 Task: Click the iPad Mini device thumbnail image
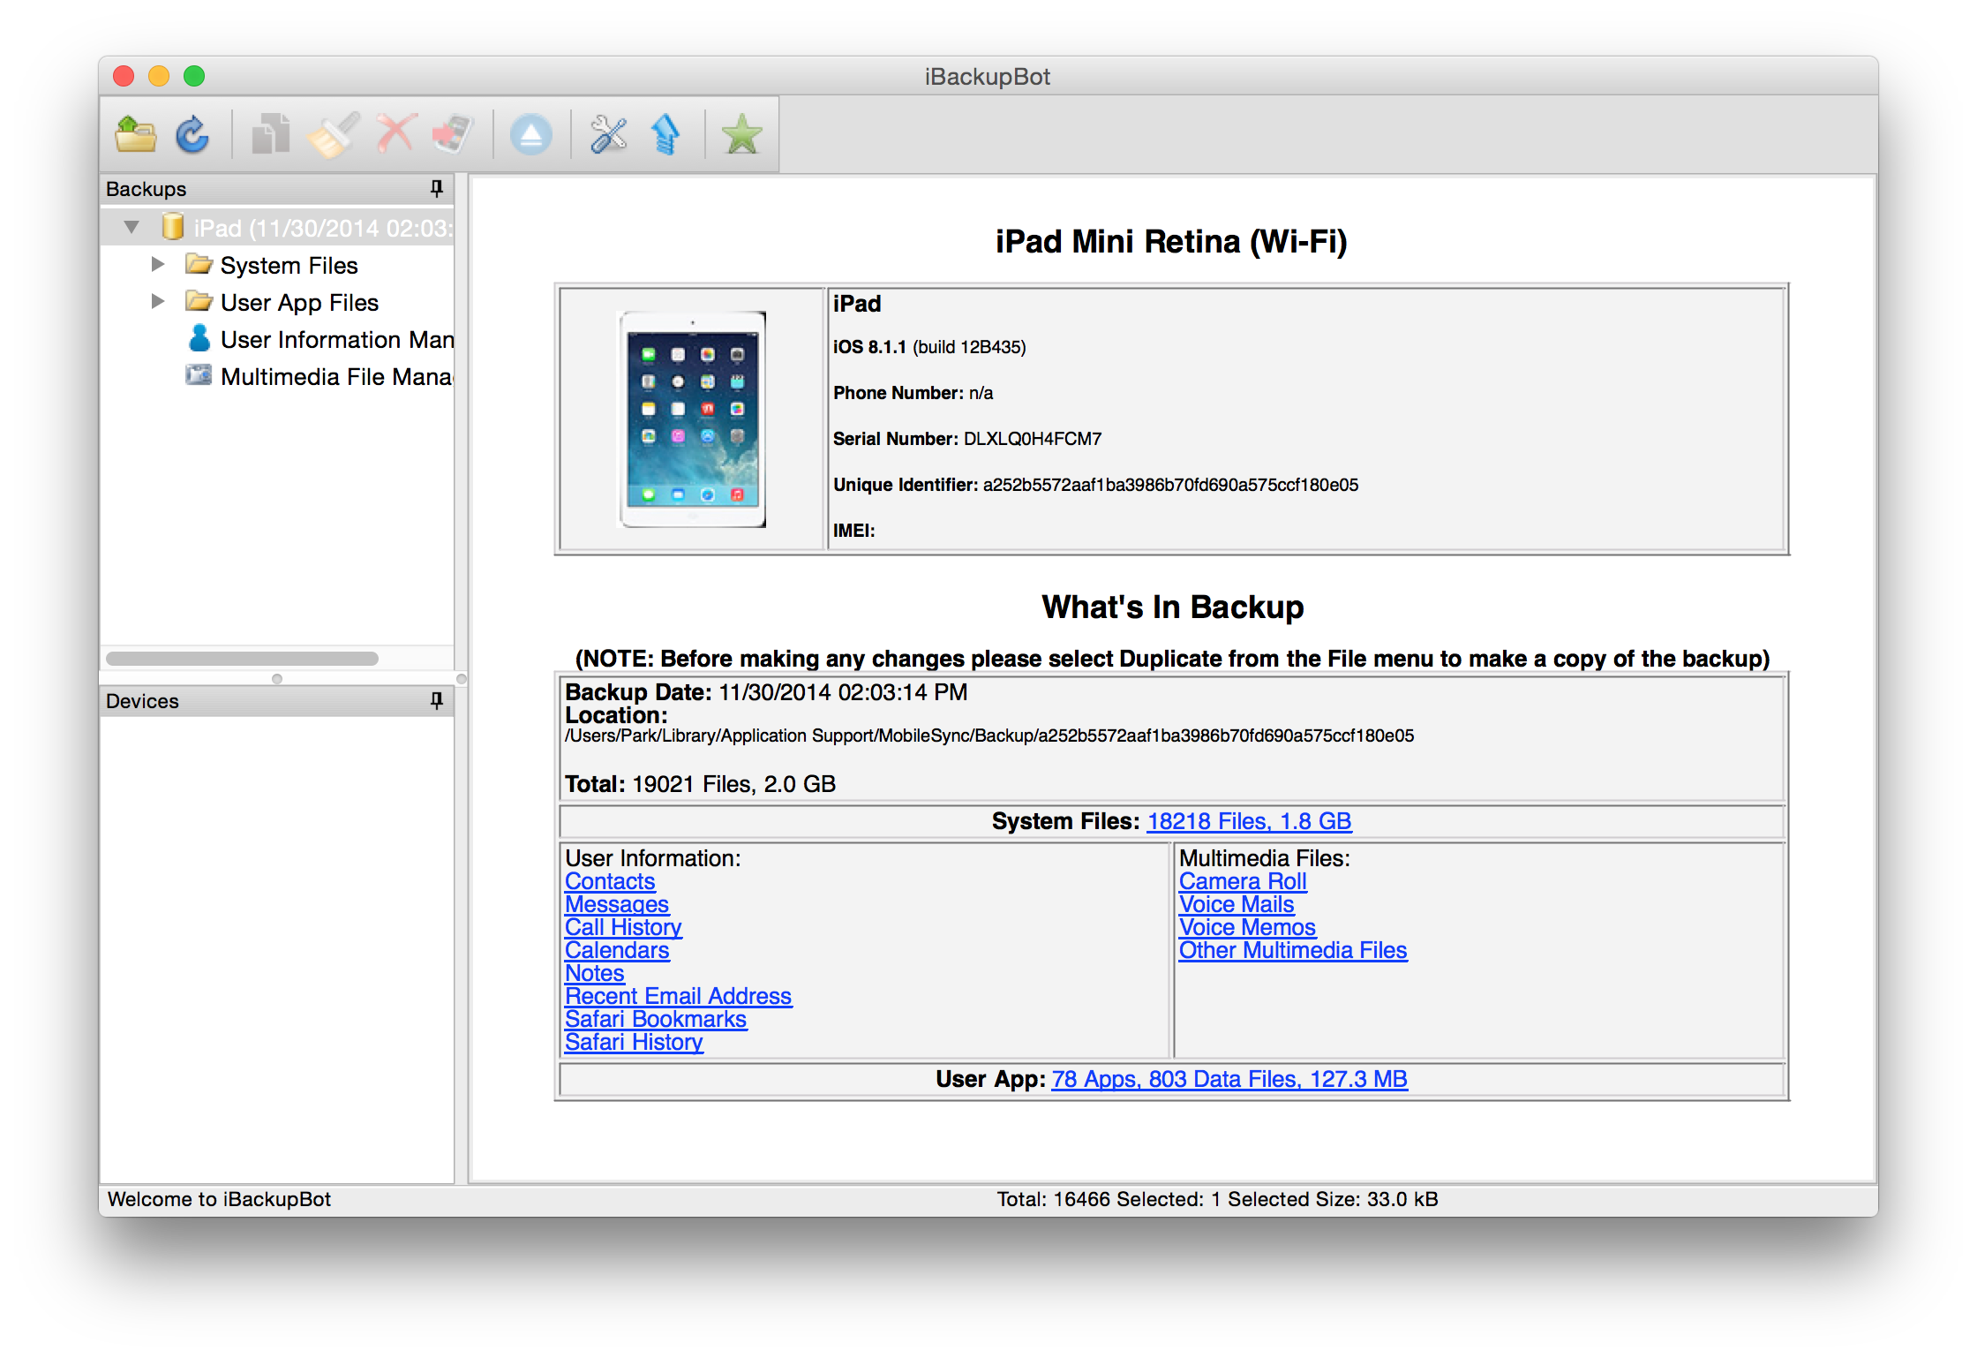692,419
